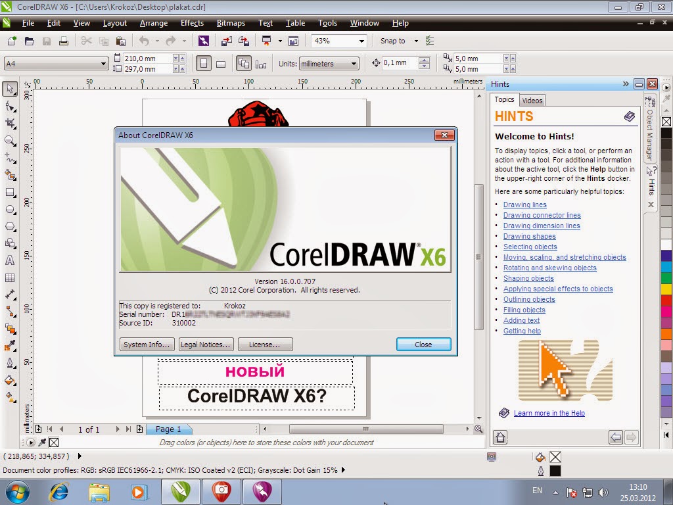Select the Shape tool in toolbox
Image resolution: width=673 pixels, height=505 pixels.
click(10, 106)
